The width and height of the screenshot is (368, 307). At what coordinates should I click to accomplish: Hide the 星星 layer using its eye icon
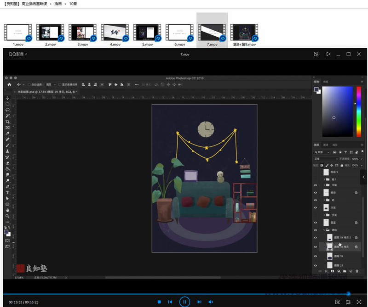(x=316, y=222)
